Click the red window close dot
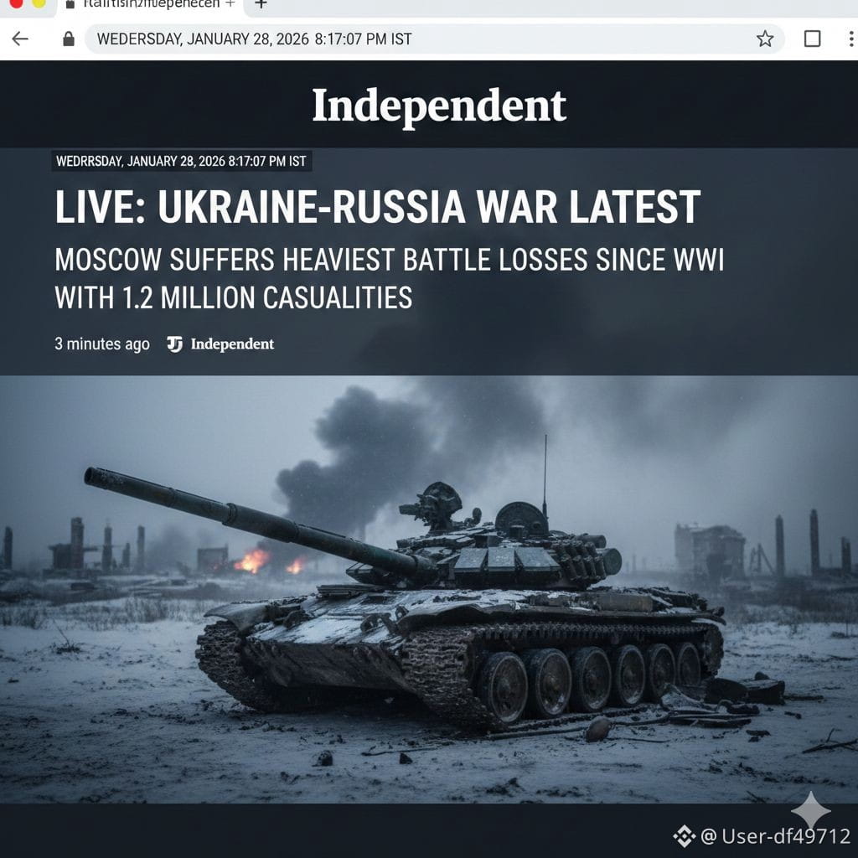Viewport: 858px width, 858px height. pyautogui.click(x=16, y=3)
